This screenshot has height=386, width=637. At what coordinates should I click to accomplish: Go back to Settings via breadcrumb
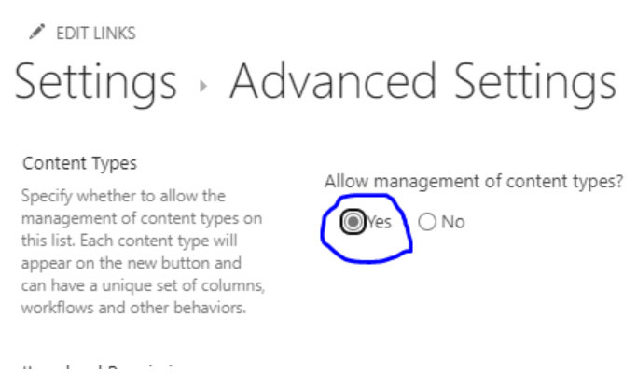tap(94, 84)
